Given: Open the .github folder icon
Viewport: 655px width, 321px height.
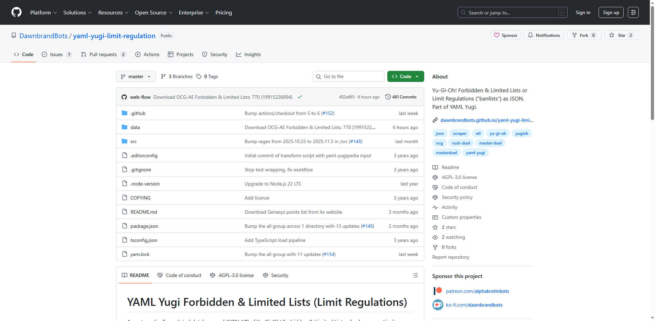Looking at the screenshot, I should pyautogui.click(x=125, y=113).
